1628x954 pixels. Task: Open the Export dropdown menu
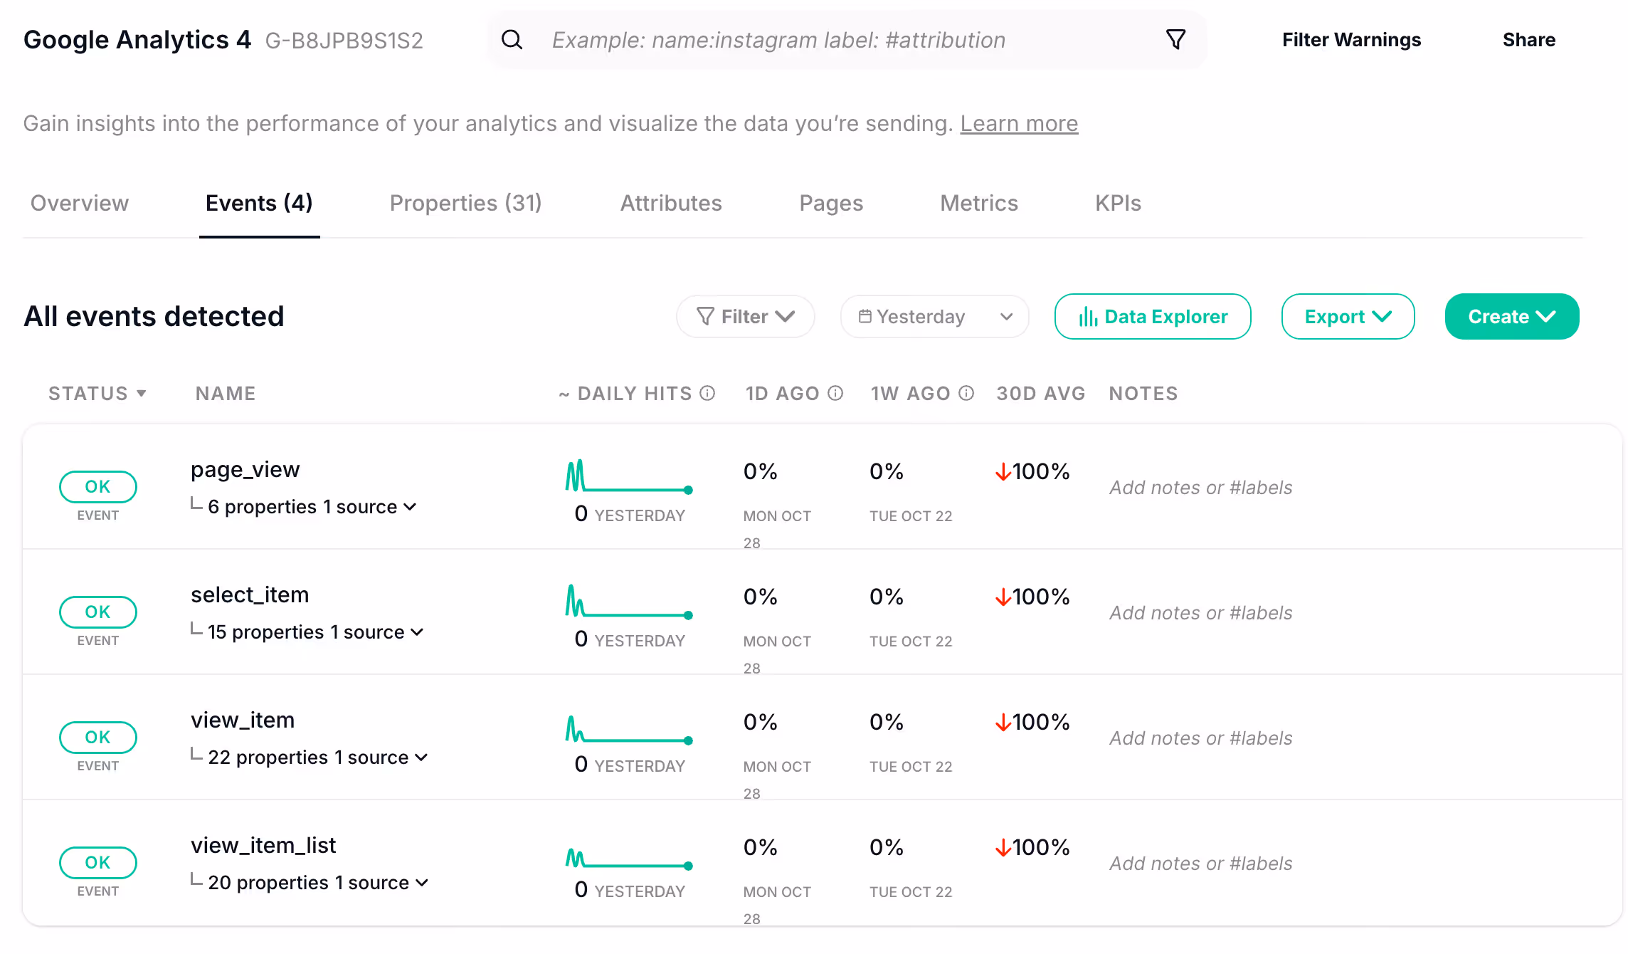point(1348,316)
